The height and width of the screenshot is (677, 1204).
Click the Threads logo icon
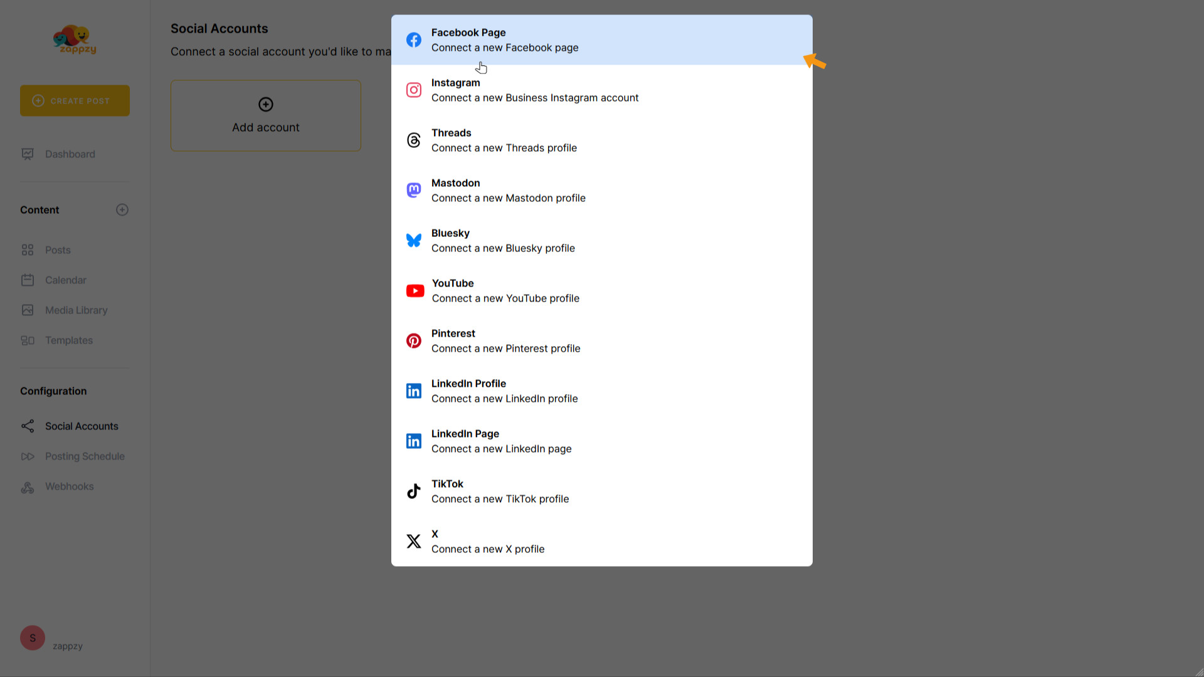pos(414,140)
